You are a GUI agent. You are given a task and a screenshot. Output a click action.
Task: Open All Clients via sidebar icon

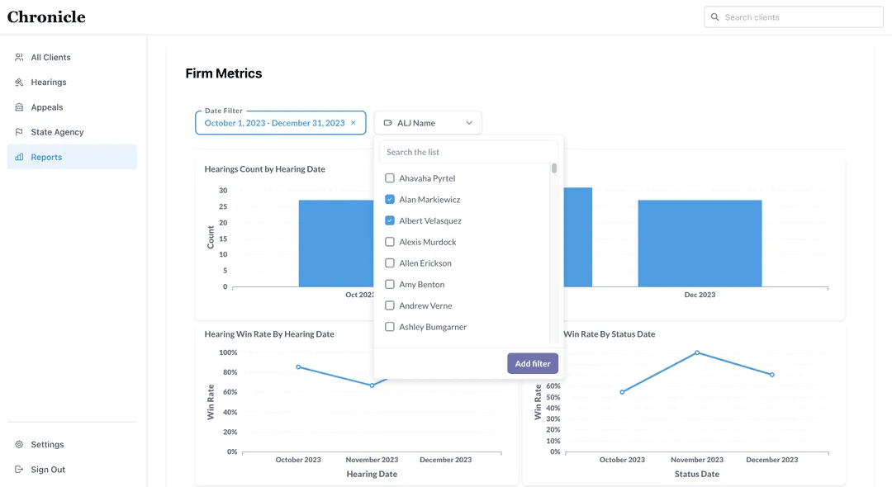[20, 57]
